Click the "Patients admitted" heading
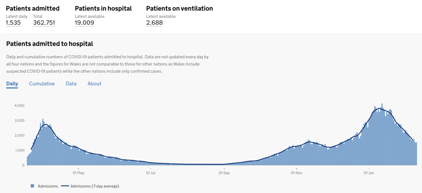The width and height of the screenshot is (422, 193). (x=33, y=8)
